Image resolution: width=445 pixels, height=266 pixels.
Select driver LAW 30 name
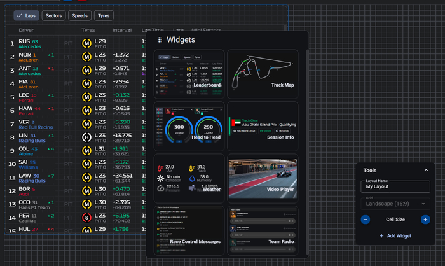click(x=29, y=176)
